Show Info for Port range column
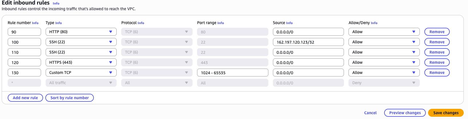This screenshot has width=468, height=119. click(220, 23)
